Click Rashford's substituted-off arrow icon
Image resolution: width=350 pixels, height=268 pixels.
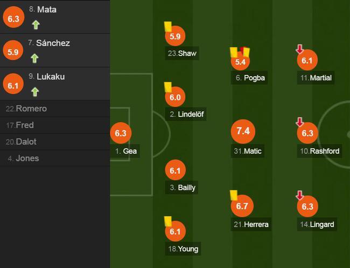click(299, 122)
